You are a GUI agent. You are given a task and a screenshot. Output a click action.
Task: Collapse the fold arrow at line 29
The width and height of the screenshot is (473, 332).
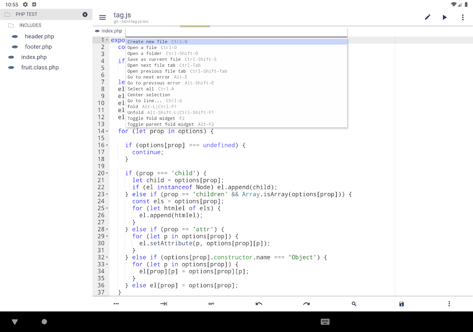point(107,237)
